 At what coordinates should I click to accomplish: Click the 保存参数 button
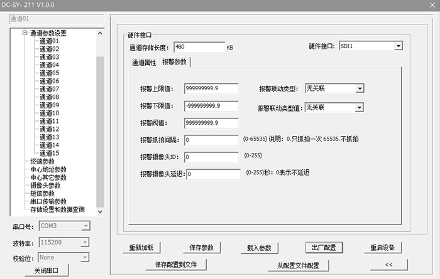[202, 247]
